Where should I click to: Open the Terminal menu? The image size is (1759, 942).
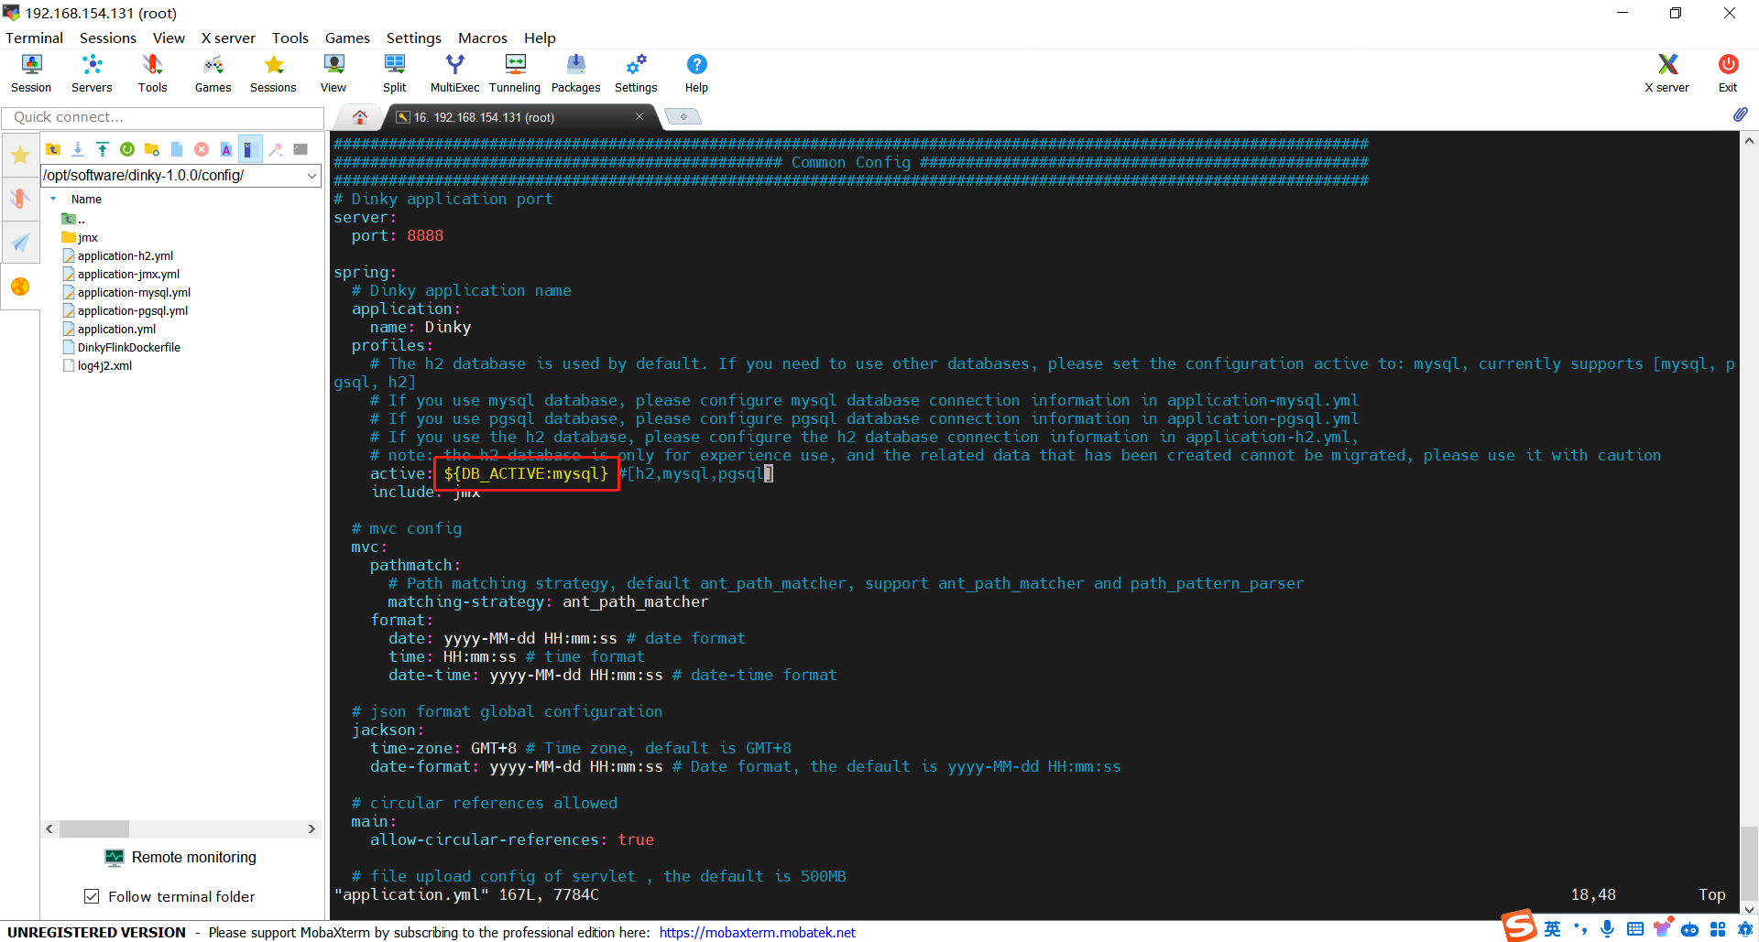pyautogui.click(x=34, y=38)
